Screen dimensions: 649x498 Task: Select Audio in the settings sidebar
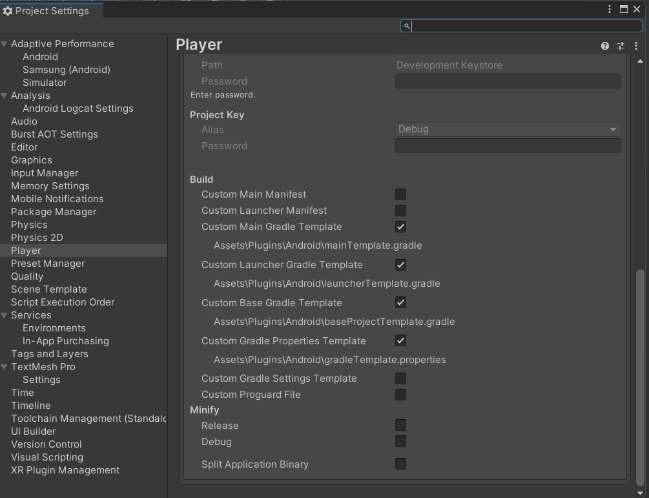pos(24,121)
